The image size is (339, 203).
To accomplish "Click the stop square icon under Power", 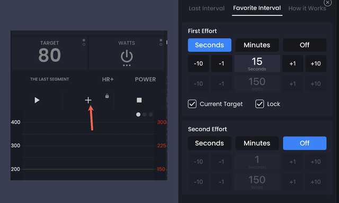I will click(139, 100).
